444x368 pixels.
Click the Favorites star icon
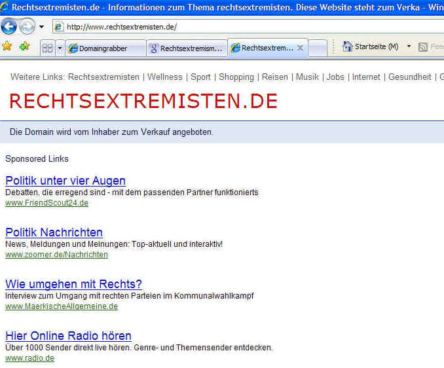pos(7,46)
